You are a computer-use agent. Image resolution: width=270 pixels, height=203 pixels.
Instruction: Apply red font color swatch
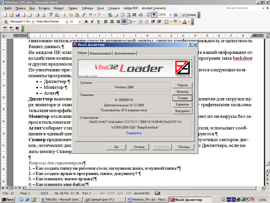tap(185, 22)
